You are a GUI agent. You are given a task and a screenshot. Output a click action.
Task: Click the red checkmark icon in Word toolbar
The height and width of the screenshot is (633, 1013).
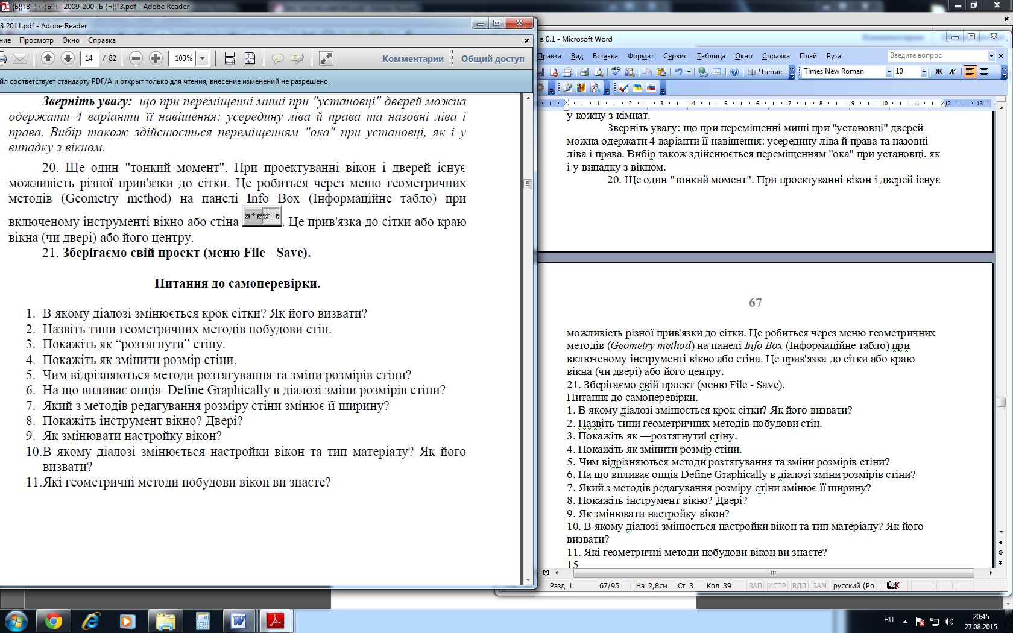pyautogui.click(x=623, y=88)
